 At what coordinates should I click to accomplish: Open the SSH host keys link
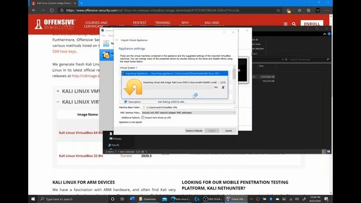click(x=64, y=51)
